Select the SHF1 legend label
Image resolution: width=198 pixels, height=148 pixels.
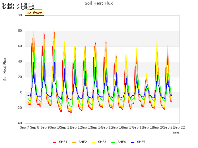pos(63,142)
